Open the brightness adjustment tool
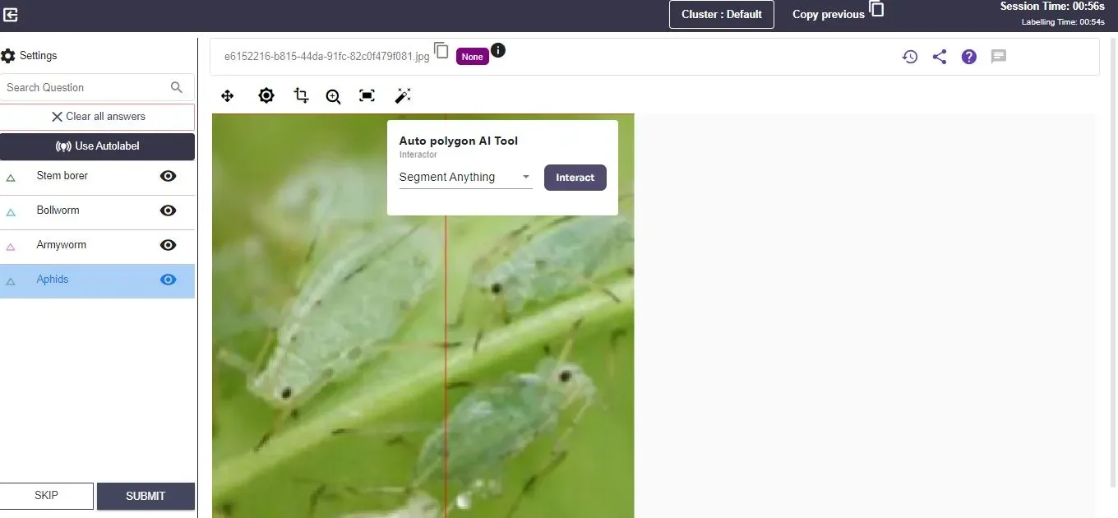1118x518 pixels. [266, 96]
